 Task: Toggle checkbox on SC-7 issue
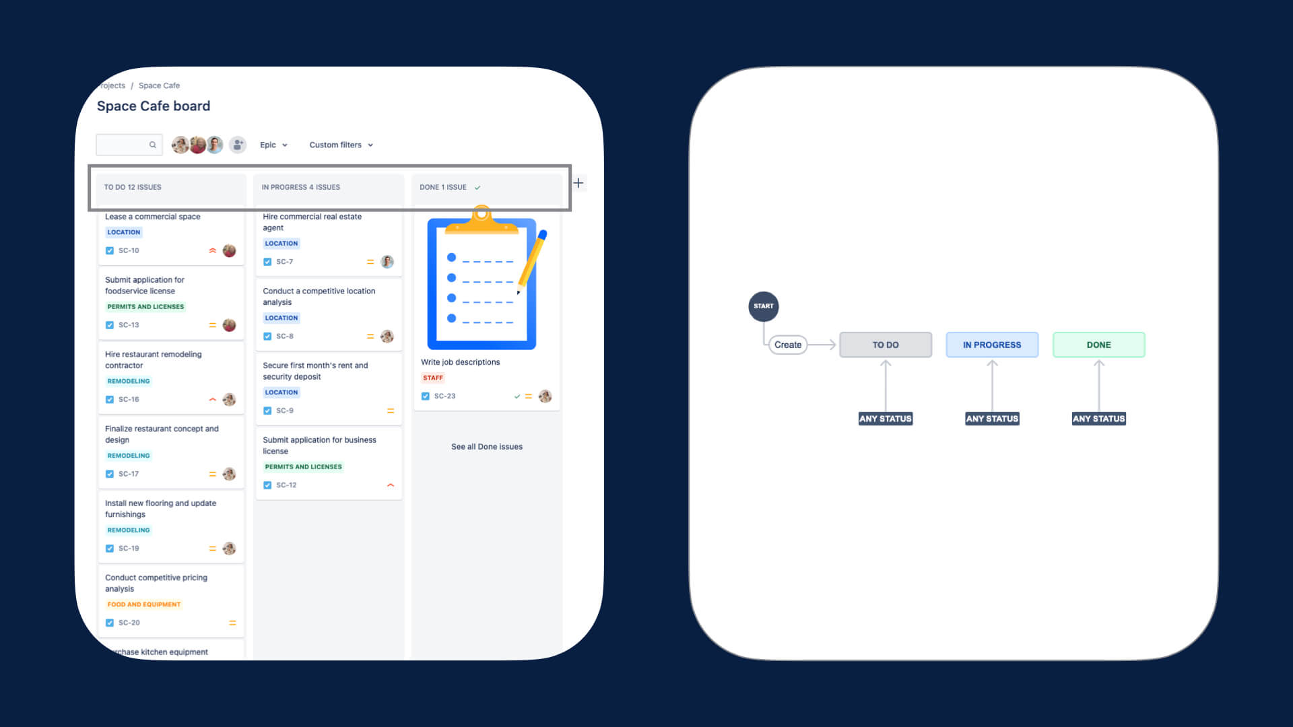268,261
